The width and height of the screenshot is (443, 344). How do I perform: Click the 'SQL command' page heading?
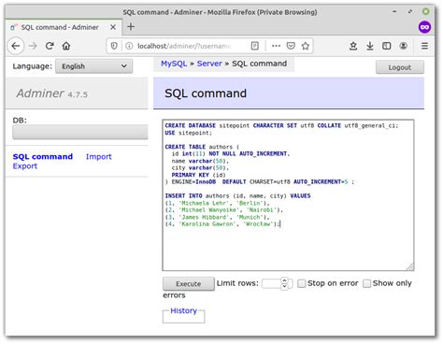point(206,93)
